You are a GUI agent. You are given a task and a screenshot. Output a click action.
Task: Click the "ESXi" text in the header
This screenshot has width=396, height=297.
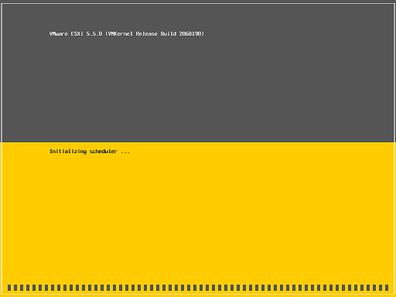(77, 34)
